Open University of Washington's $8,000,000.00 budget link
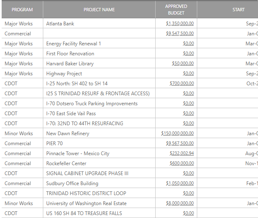The width and height of the screenshot is (258, 218). pos(180,203)
